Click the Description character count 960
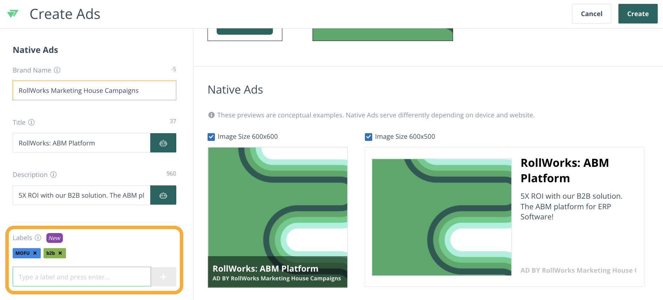The image size is (663, 300). [x=171, y=173]
